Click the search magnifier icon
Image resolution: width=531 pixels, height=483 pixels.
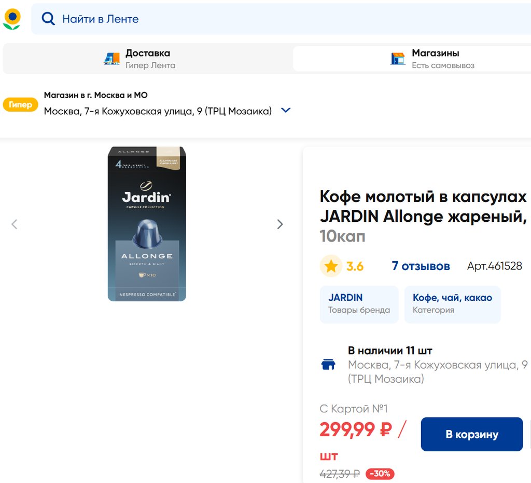48,19
